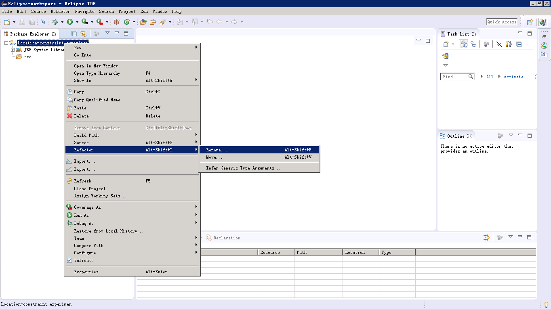Click the Search flashlight toolbar icon
551x310 pixels.
coord(163,22)
